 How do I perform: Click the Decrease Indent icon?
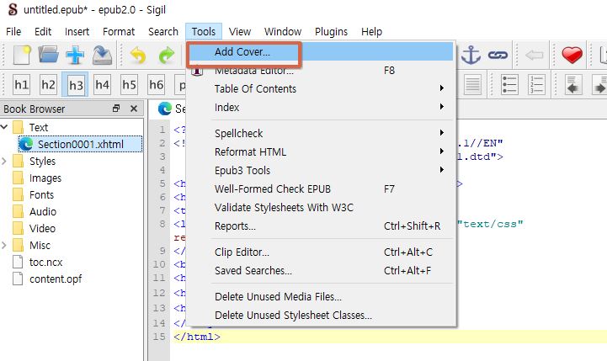[x=573, y=84]
